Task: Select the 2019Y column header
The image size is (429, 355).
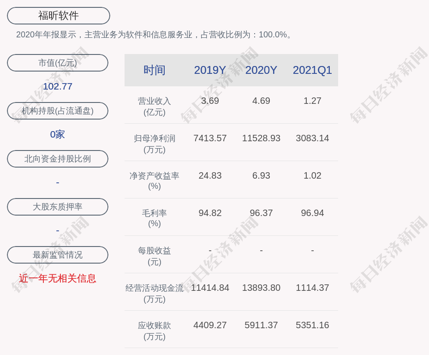Action: tap(210, 70)
